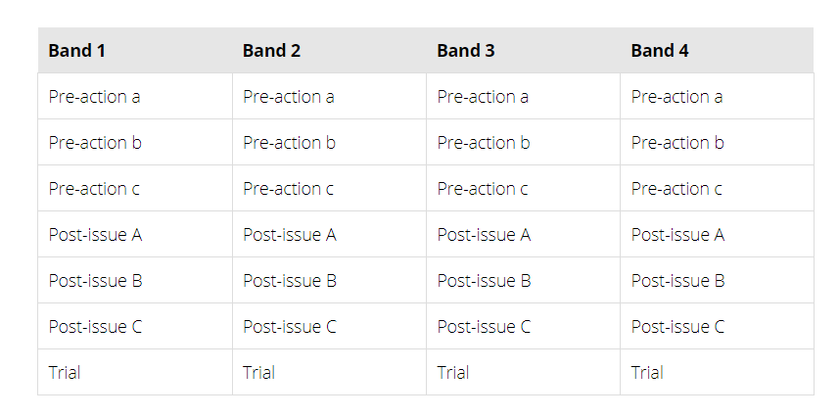Click Post-issue B in Band 2 column
This screenshot has width=839, height=417.
290,281
